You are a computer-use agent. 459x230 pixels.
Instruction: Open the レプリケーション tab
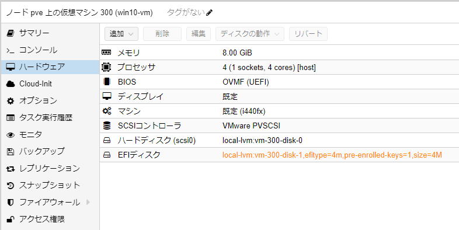[50, 169]
